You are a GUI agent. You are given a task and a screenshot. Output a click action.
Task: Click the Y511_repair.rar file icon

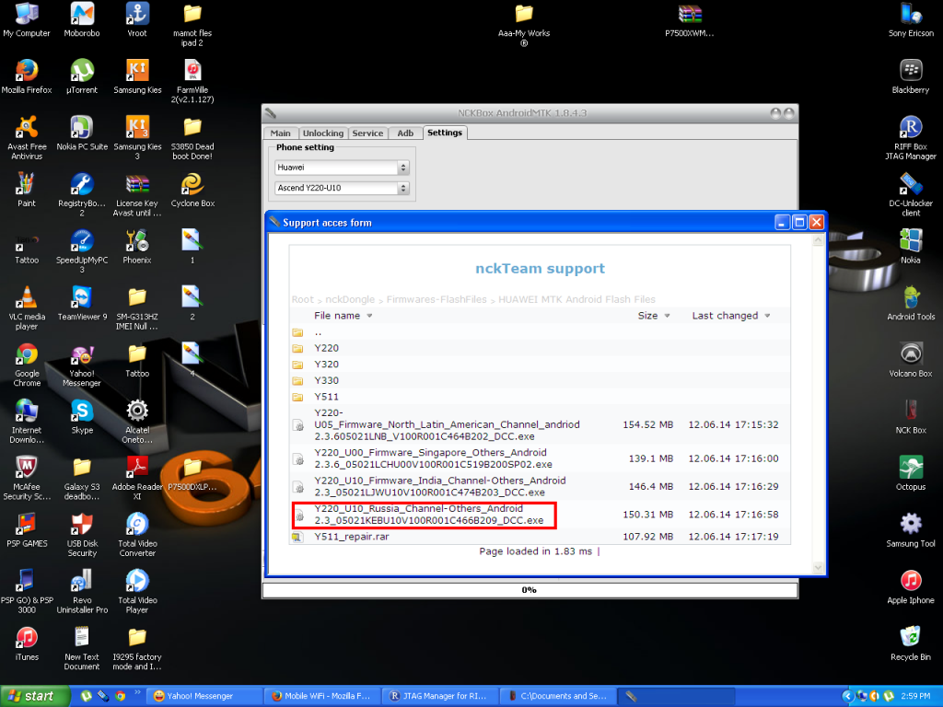(x=297, y=537)
